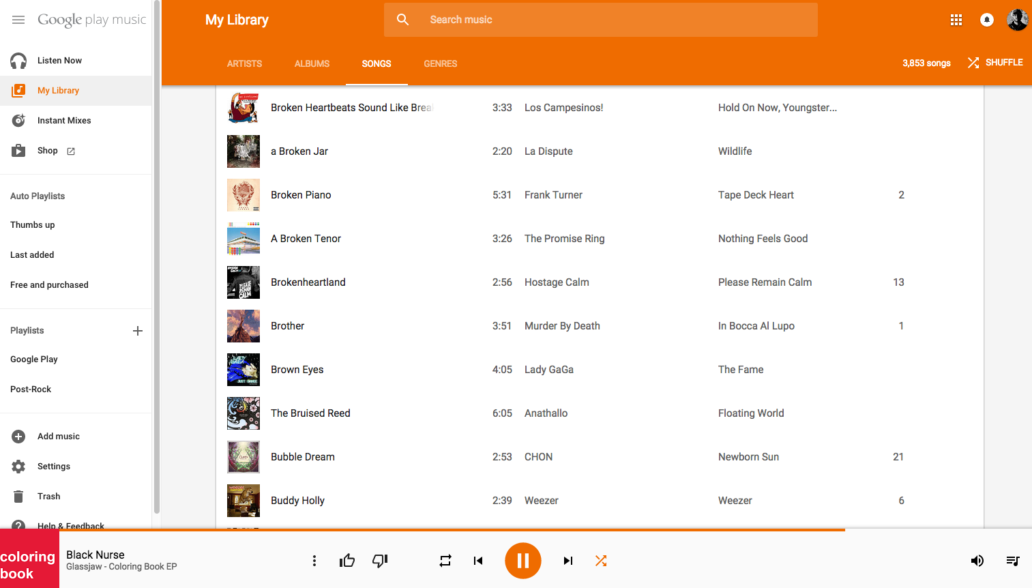
Task: Switch to the Genres tab
Action: 441,63
